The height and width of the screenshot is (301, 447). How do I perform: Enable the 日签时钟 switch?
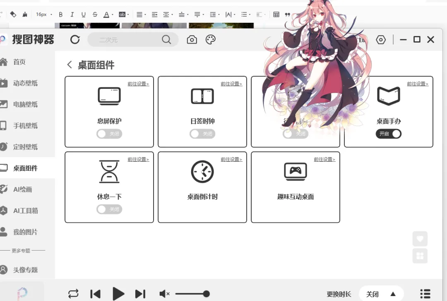coord(202,134)
